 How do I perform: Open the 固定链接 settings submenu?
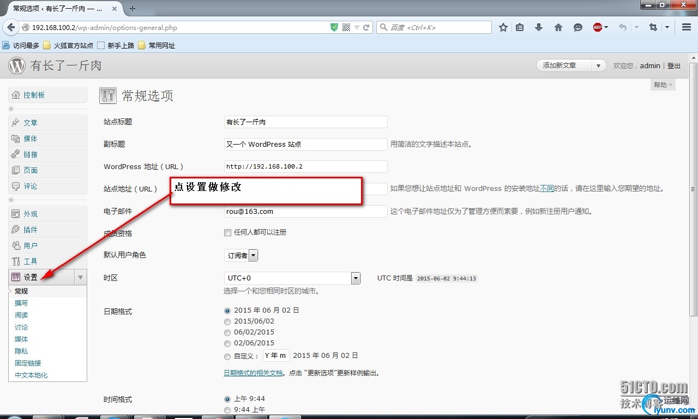(28, 363)
